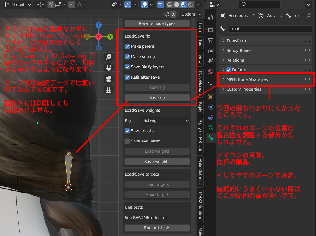
Task: Open the Global transform orientation dropdown
Action: pos(17,5)
